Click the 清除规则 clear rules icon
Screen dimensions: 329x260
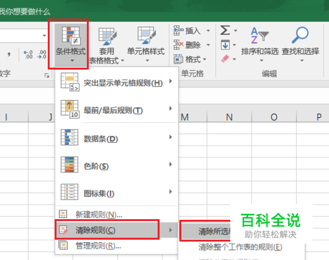64,230
